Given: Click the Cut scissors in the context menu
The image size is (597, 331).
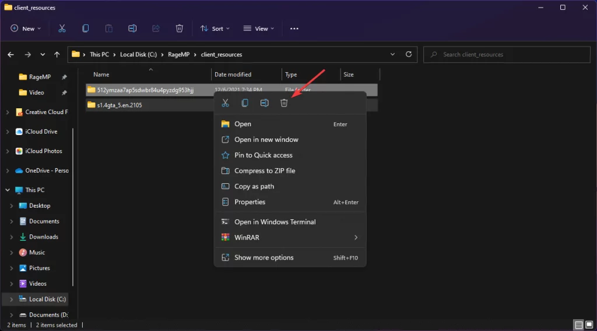Looking at the screenshot, I should tap(226, 103).
